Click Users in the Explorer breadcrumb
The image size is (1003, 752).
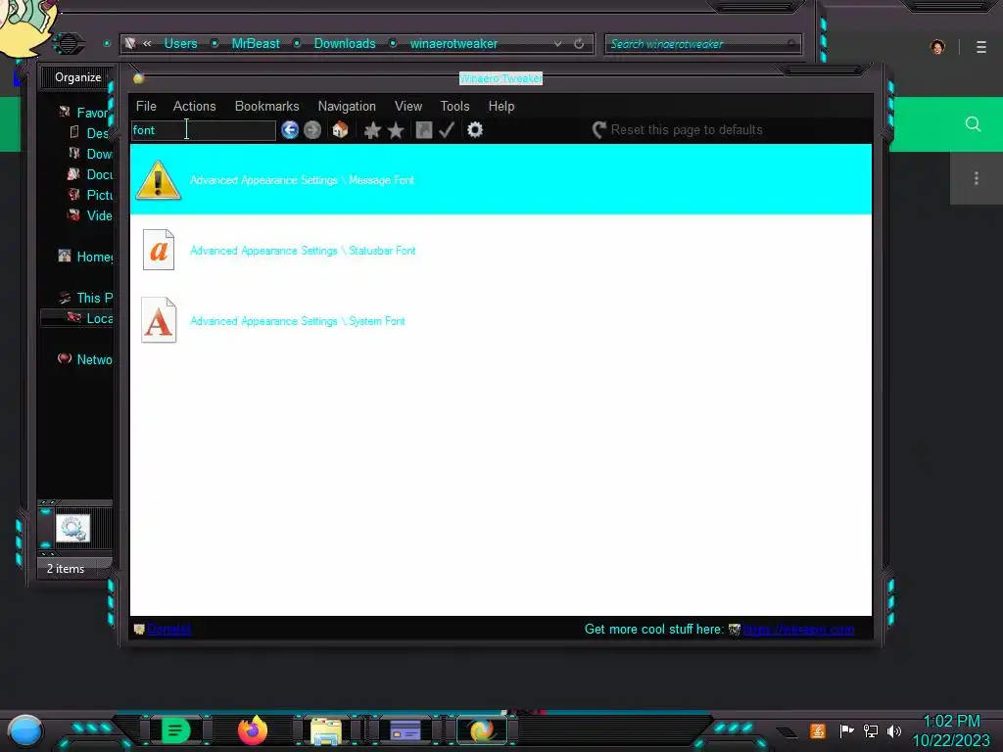pos(180,43)
